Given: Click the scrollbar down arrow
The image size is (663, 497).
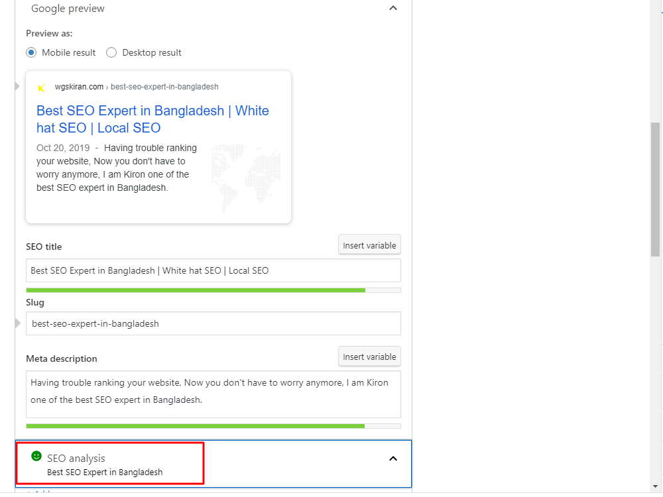Looking at the screenshot, I should (656, 486).
